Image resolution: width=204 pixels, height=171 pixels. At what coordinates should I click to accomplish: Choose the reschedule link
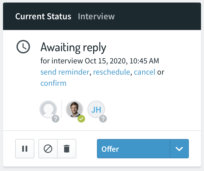pyautogui.click(x=112, y=72)
